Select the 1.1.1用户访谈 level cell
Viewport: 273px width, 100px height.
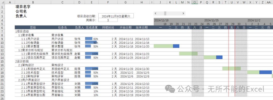click(x=30, y=39)
